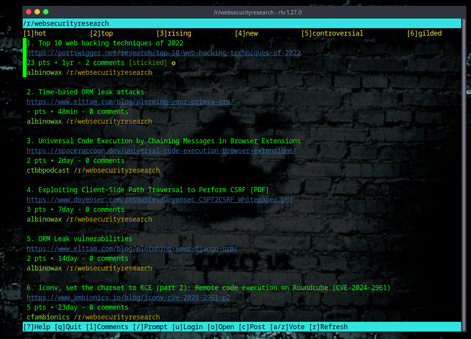Screen dimensions: 471x339
Task: Open the Doyensec CSPT2CSRF whitepaper PDF link
Action: coord(159,200)
